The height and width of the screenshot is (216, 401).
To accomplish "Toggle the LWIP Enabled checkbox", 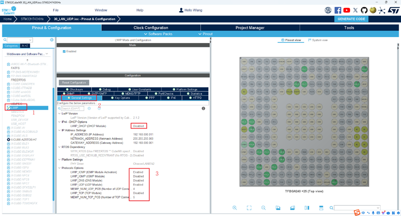I will tap(64, 52).
